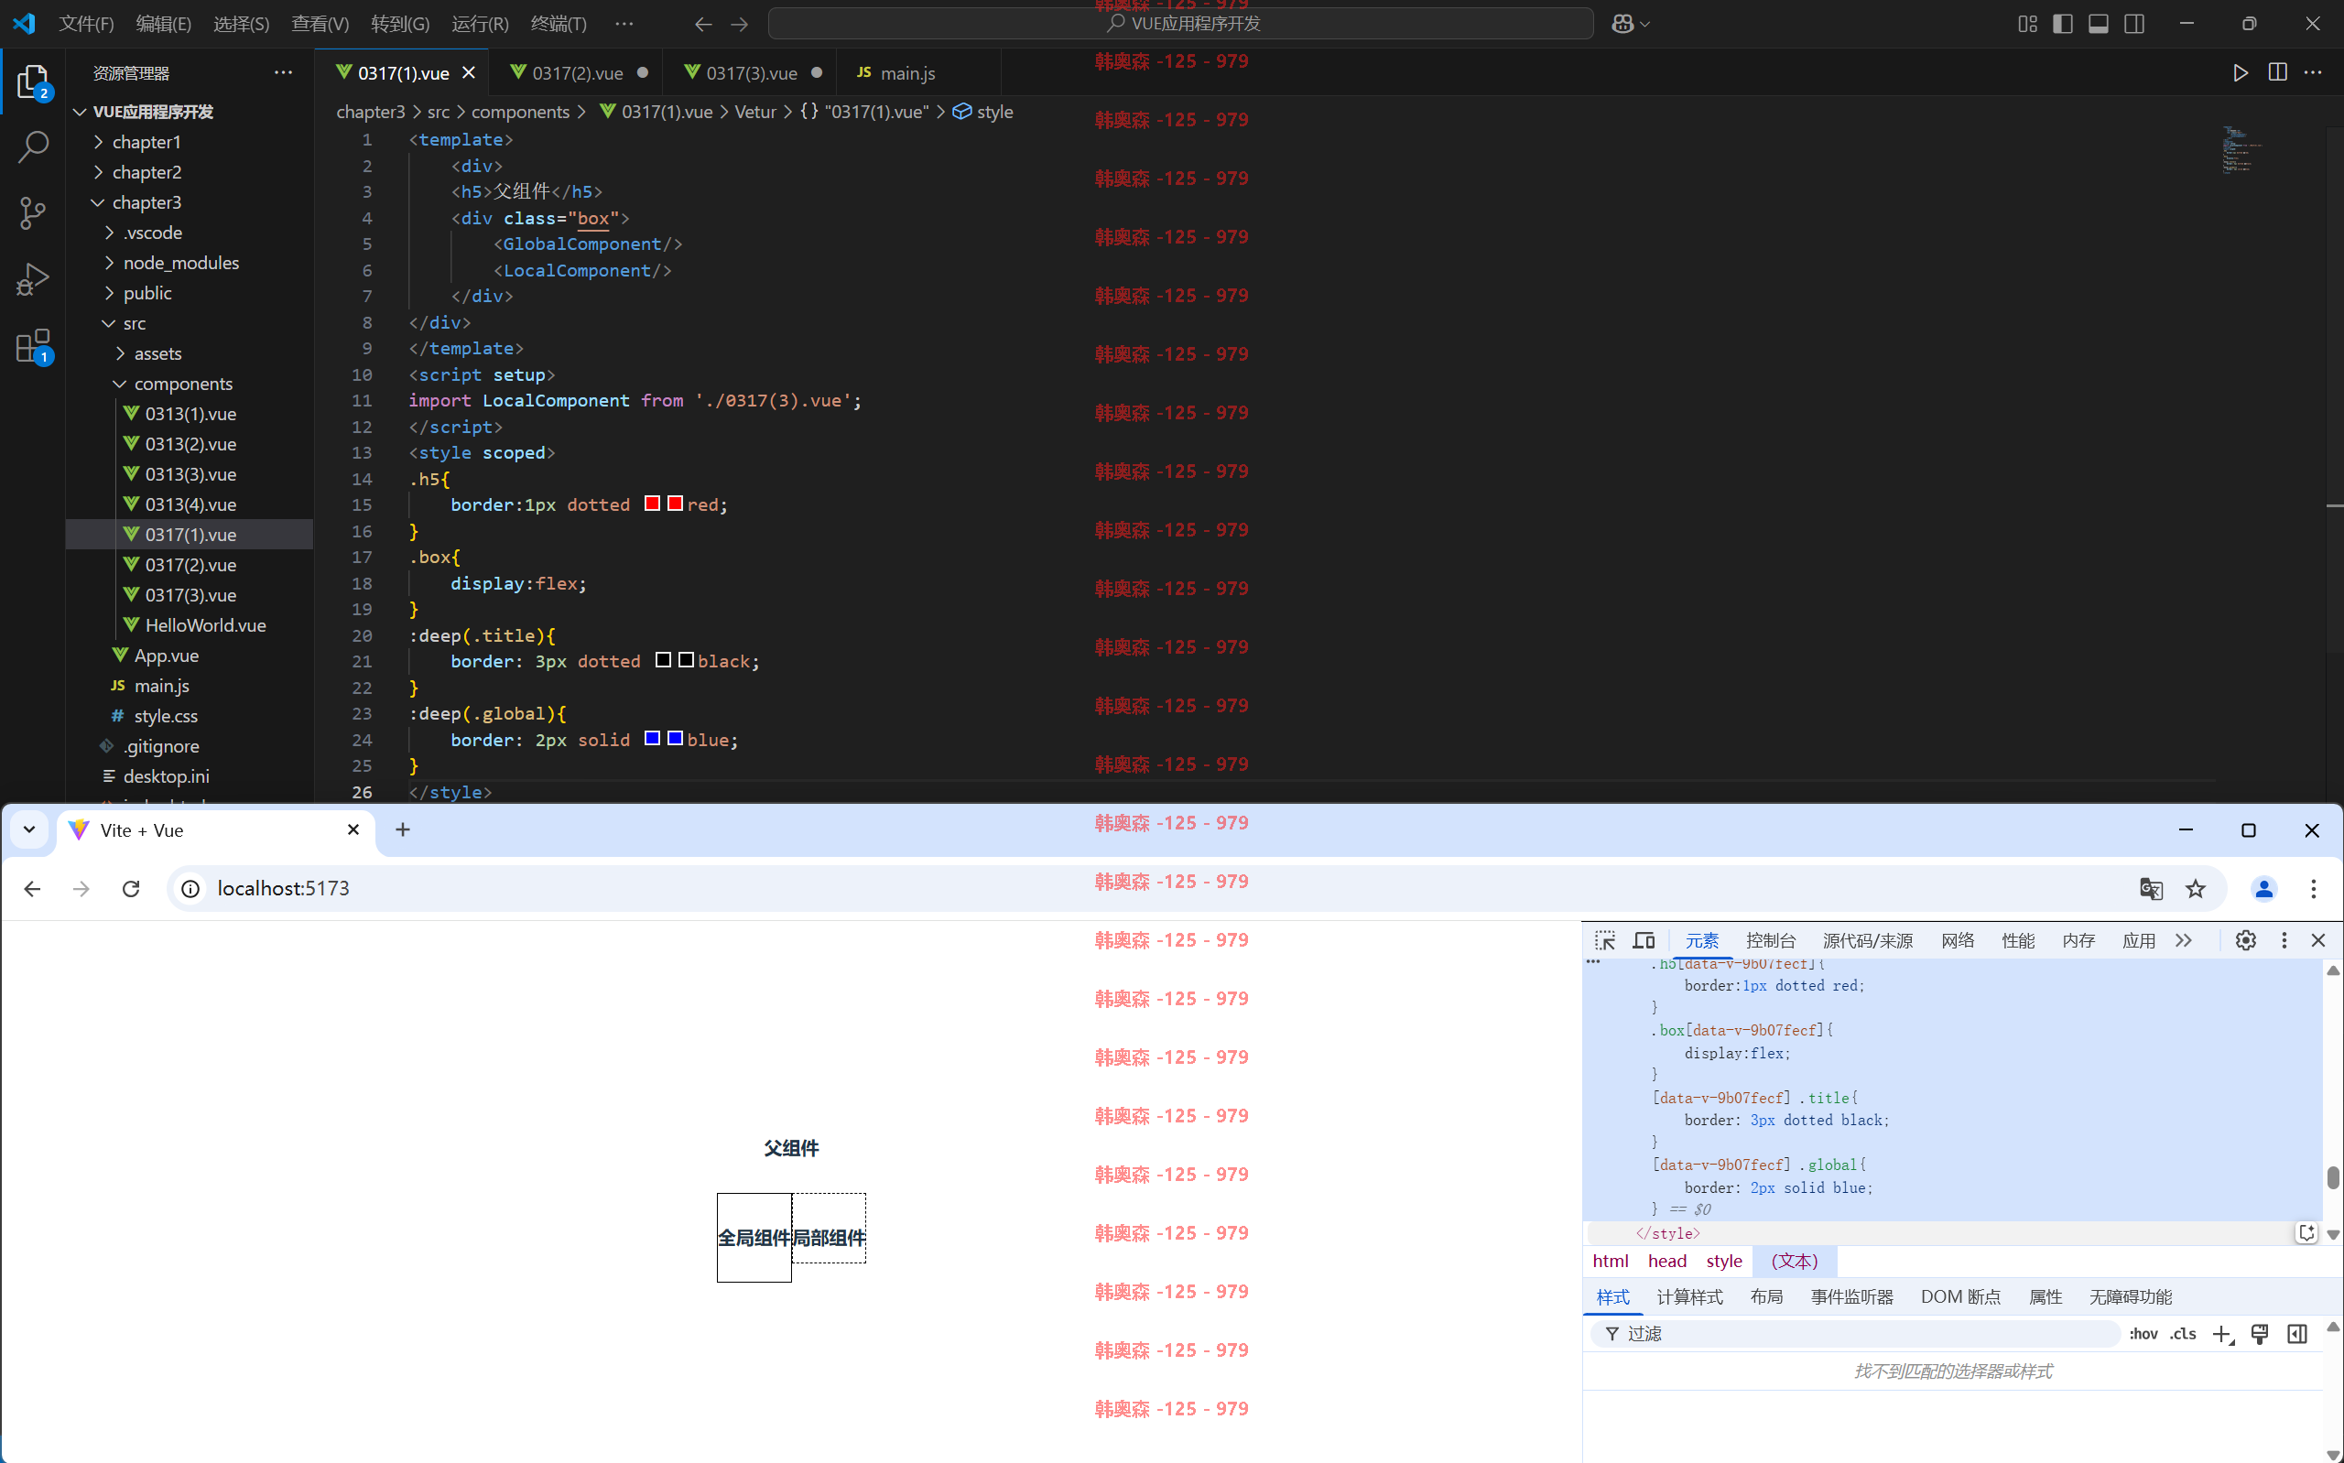Collapse the chapter3 folder
Viewport: 2344px width, 1463px height.
190,202
